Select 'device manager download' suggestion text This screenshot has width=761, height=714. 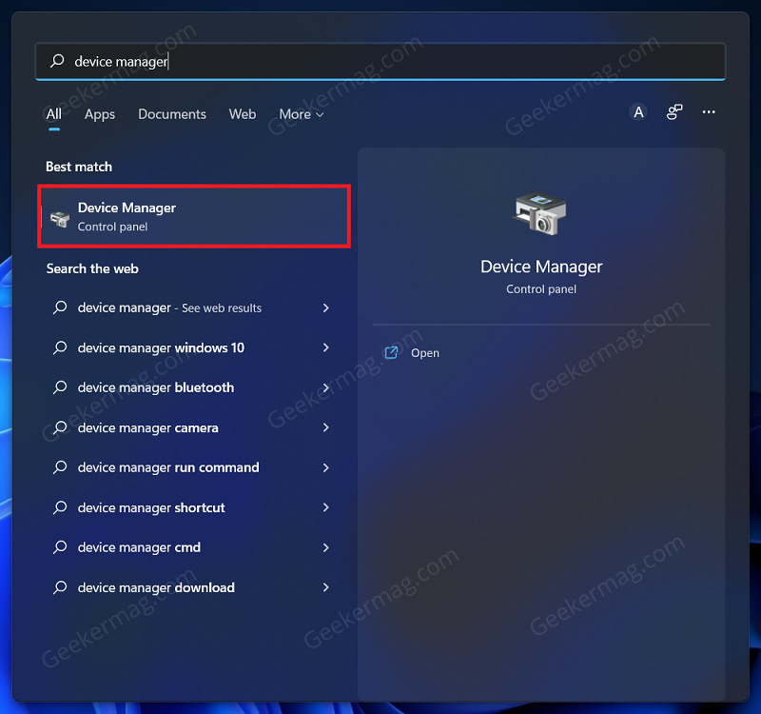click(156, 587)
